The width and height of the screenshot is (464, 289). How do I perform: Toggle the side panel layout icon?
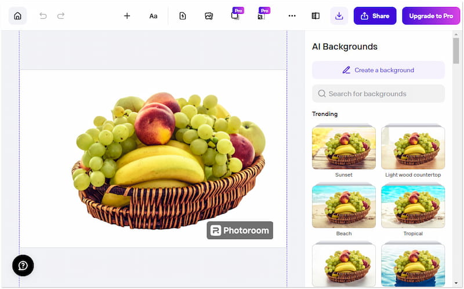click(x=316, y=16)
